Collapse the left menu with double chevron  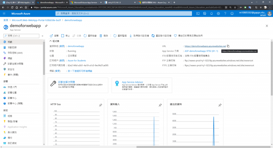42,36
